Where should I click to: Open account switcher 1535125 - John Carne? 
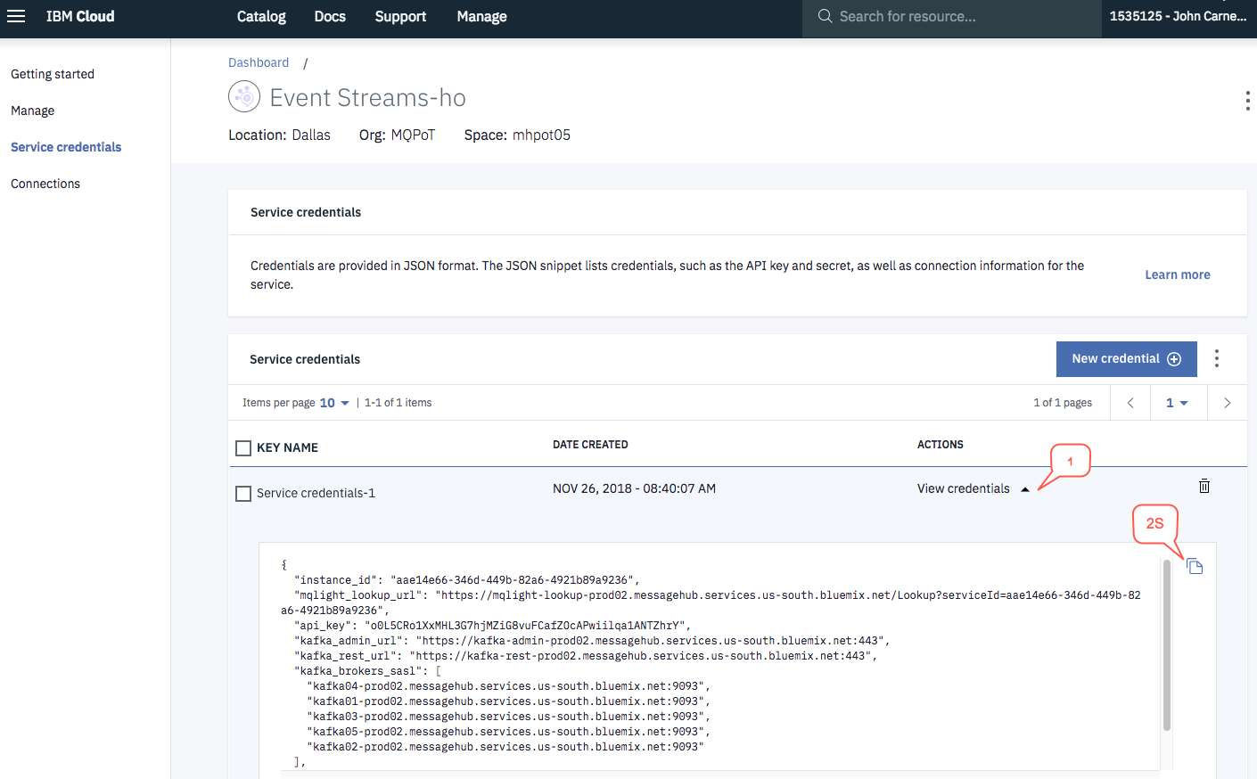coord(1178,16)
